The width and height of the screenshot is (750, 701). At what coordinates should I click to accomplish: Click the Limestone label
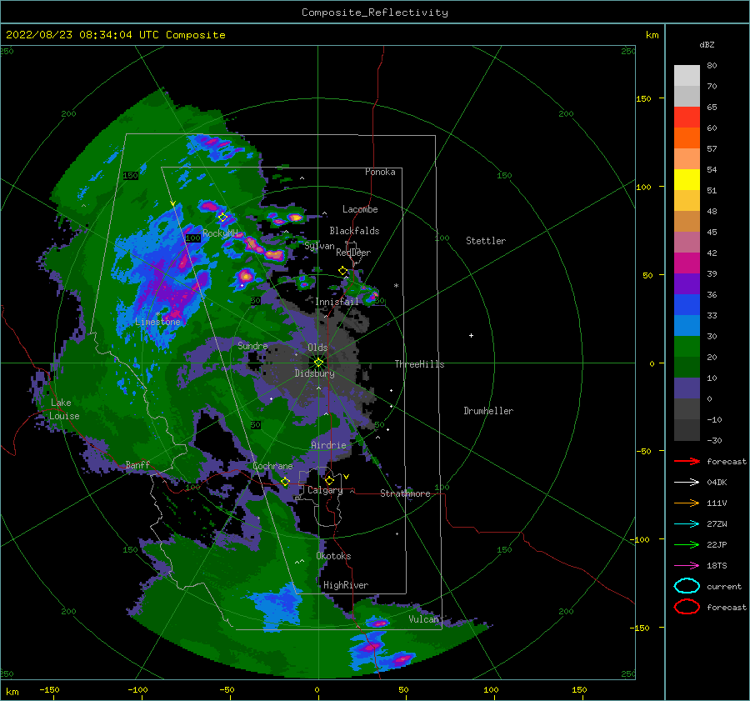pyautogui.click(x=157, y=322)
